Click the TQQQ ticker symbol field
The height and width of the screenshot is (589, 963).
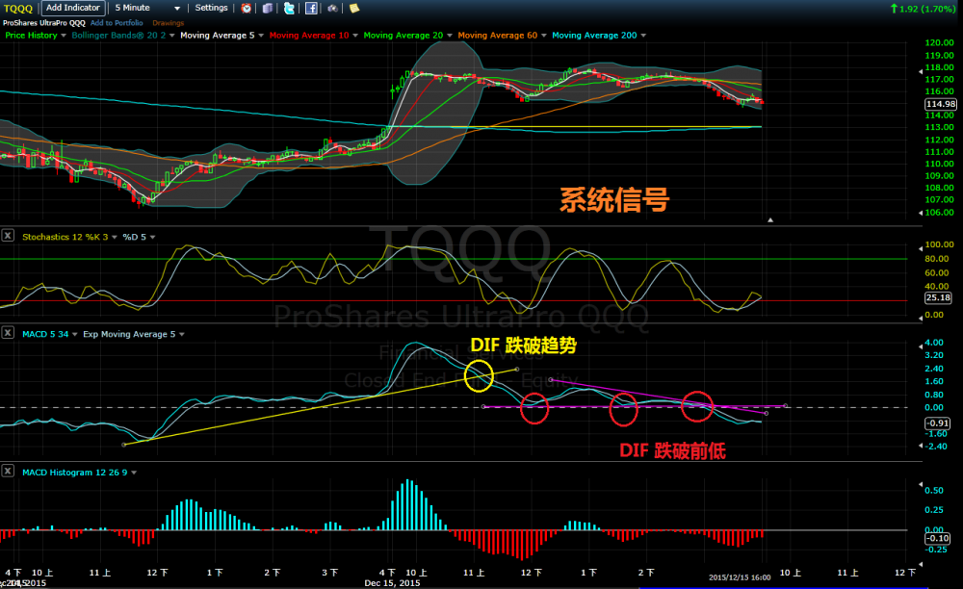(19, 8)
